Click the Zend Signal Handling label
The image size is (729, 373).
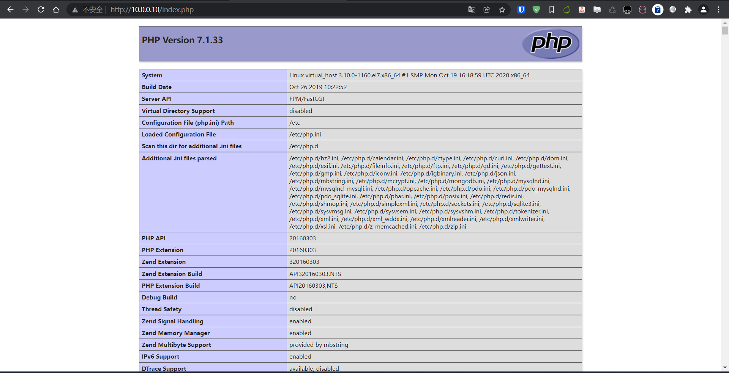[172, 321]
